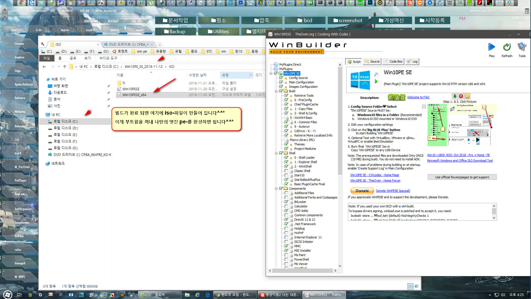Expand the 로컬 디스크 (C:) breadcrumb chevron
531x299 pixels.
click(121, 67)
